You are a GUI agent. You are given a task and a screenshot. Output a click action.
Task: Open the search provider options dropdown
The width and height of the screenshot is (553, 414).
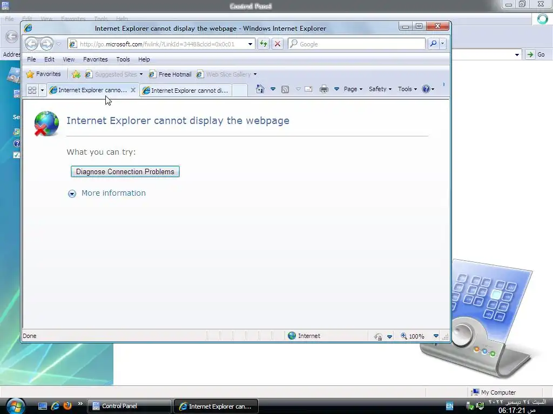(x=442, y=44)
